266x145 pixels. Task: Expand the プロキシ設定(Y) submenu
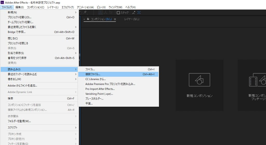click(39, 139)
